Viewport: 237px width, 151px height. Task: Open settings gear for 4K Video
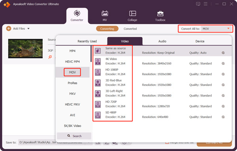click(x=223, y=63)
